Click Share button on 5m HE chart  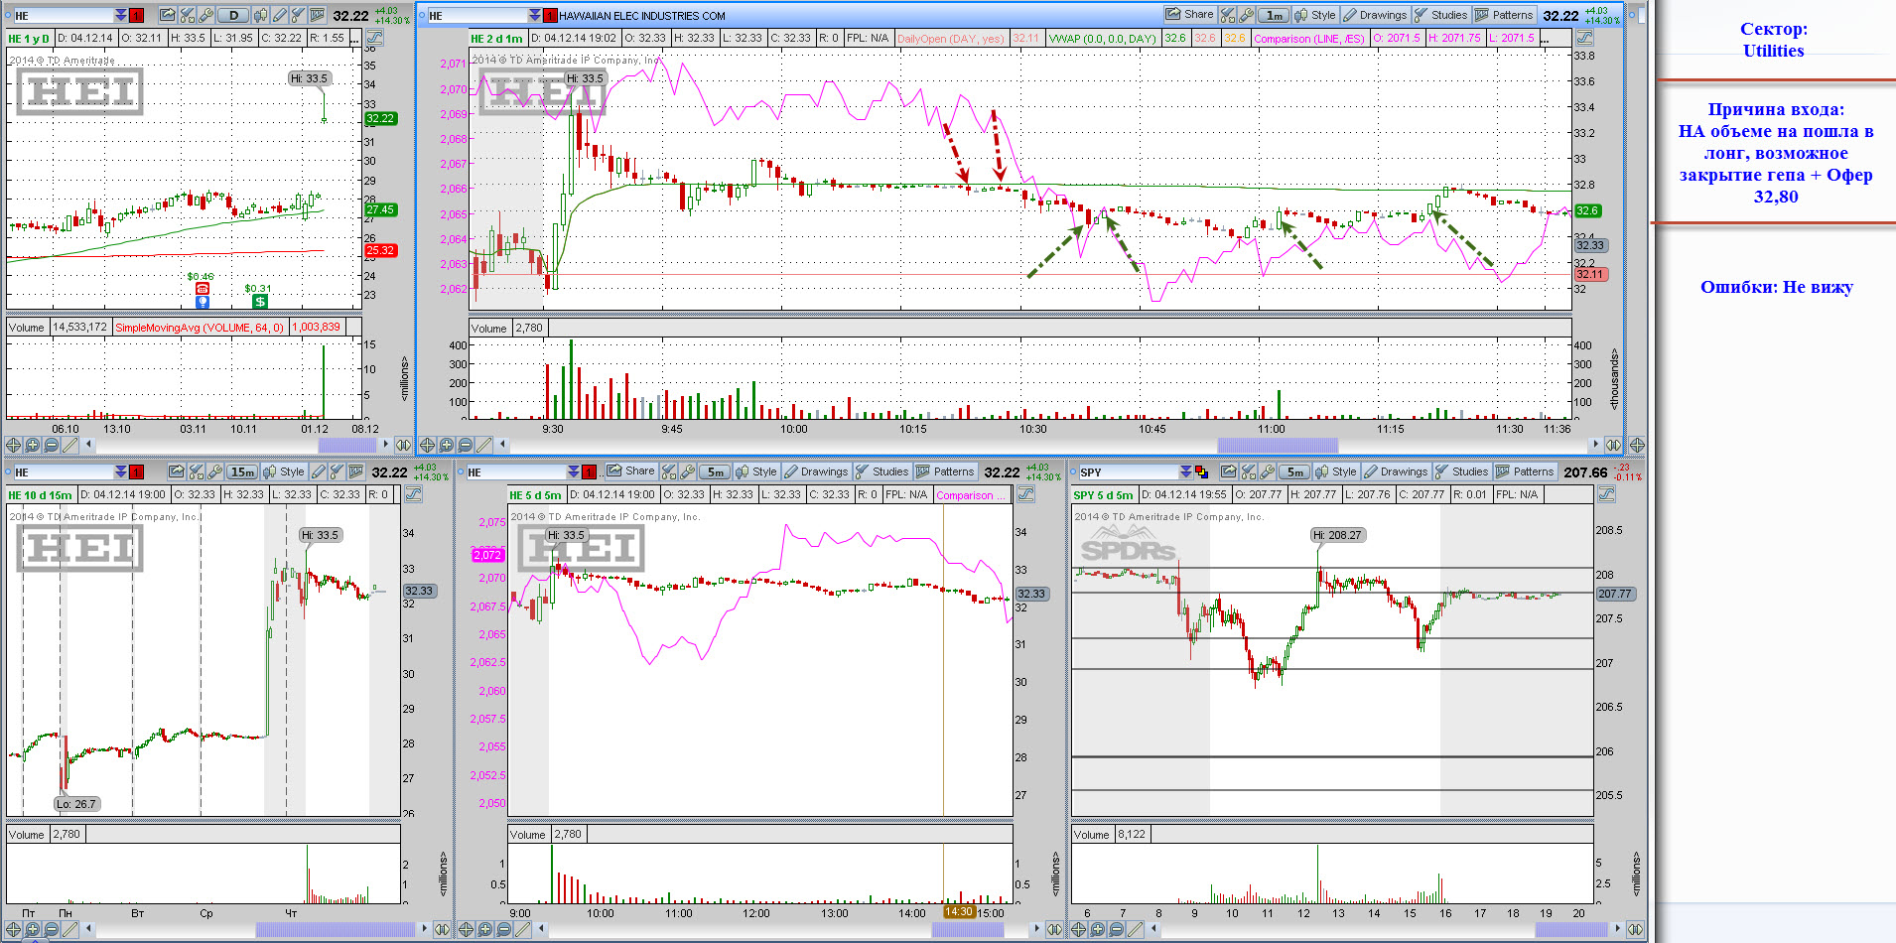click(x=631, y=471)
